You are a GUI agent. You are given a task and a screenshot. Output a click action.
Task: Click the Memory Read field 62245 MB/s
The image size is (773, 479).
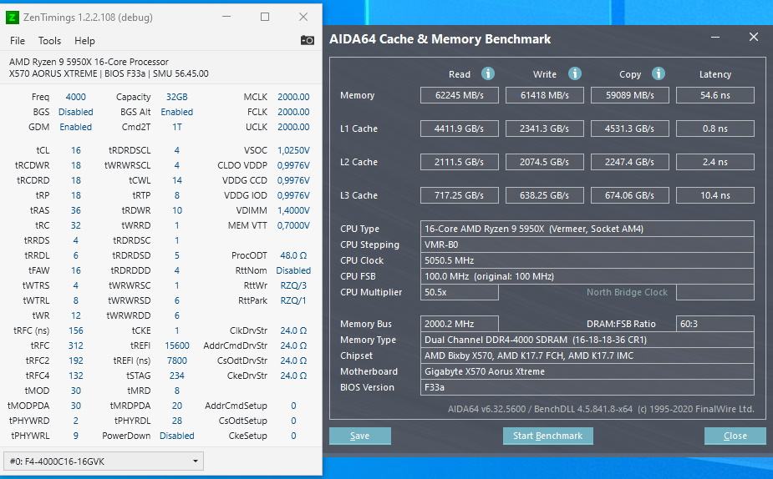click(x=460, y=95)
